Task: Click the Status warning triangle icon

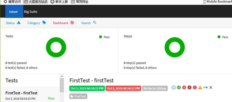Action: [x=19, y=22]
